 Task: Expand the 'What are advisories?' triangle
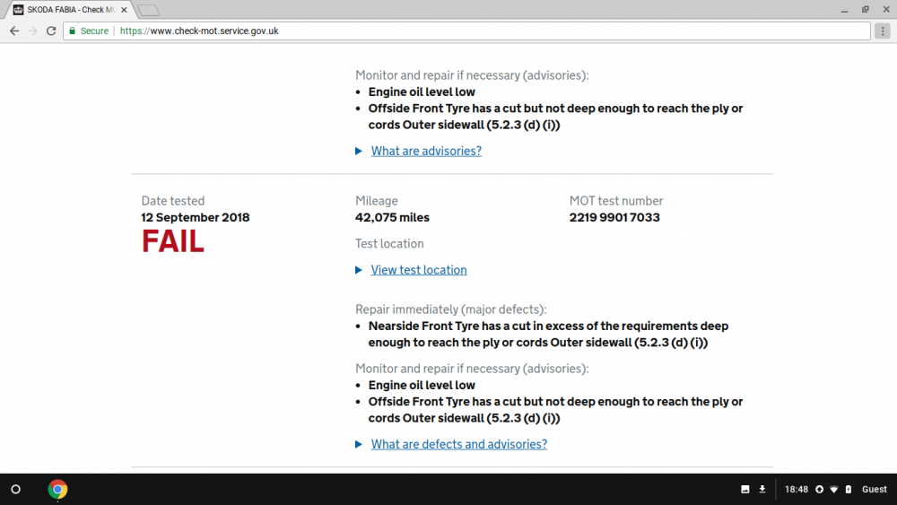point(359,151)
